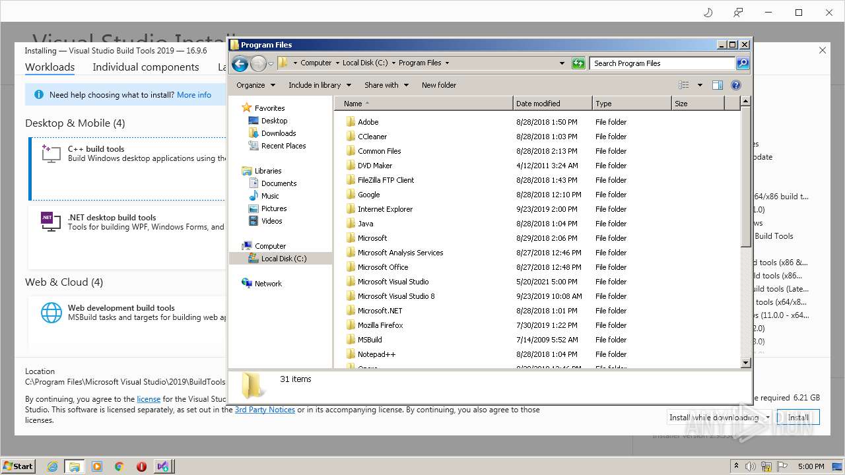845x475 pixels.
Task: Switch to Workloads tab in installer
Action: pyautogui.click(x=50, y=67)
